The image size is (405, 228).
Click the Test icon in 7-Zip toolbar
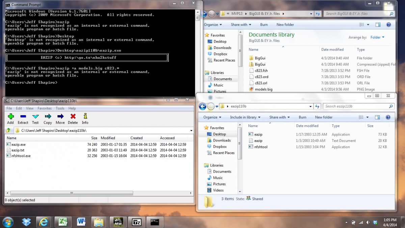pyautogui.click(x=35, y=116)
